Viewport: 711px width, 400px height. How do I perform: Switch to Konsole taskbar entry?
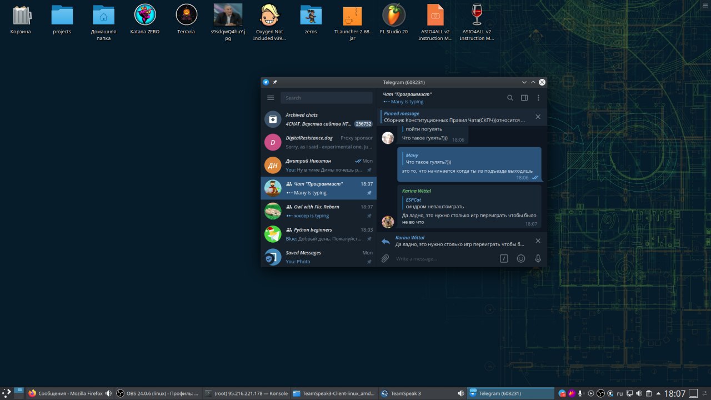(245, 393)
